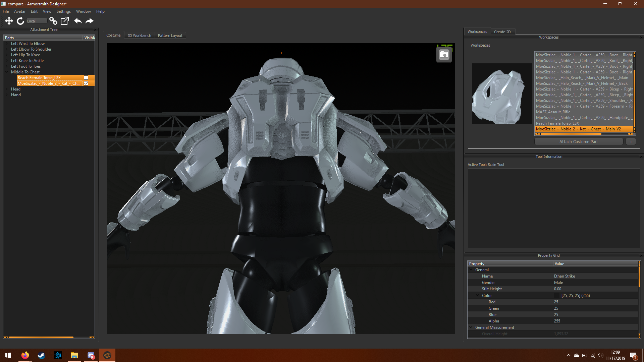The width and height of the screenshot is (644, 362).
Task: Click the chain link icon in toolbar
Action: pyautogui.click(x=53, y=21)
